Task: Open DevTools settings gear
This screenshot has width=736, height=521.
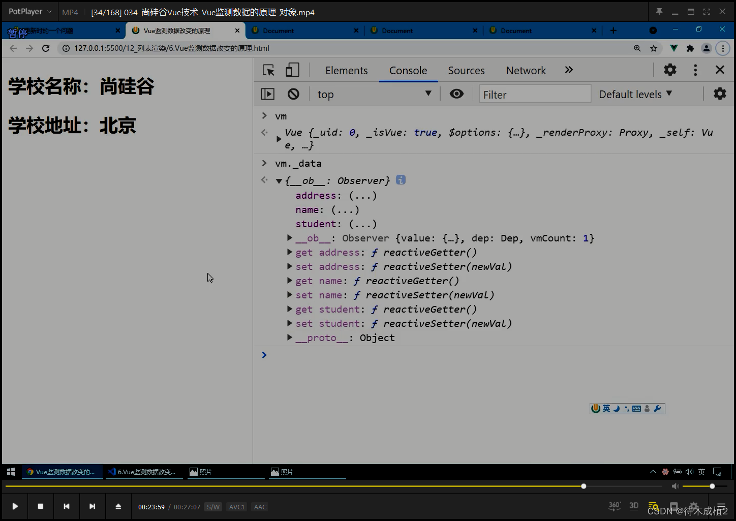Action: (670, 70)
